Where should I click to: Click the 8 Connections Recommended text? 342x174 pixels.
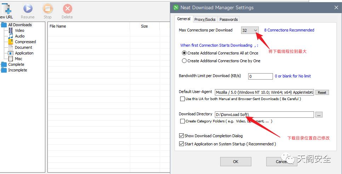point(289,30)
